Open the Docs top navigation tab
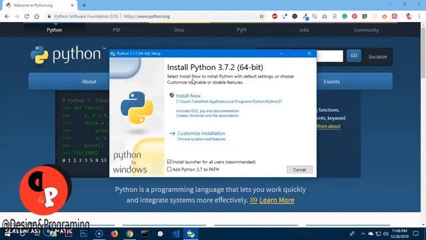This screenshot has height=240, width=426. [x=179, y=30]
